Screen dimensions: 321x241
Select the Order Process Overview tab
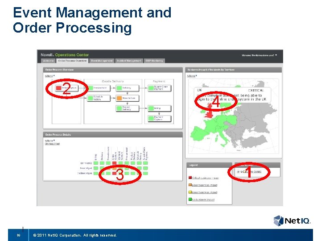(x=72, y=61)
